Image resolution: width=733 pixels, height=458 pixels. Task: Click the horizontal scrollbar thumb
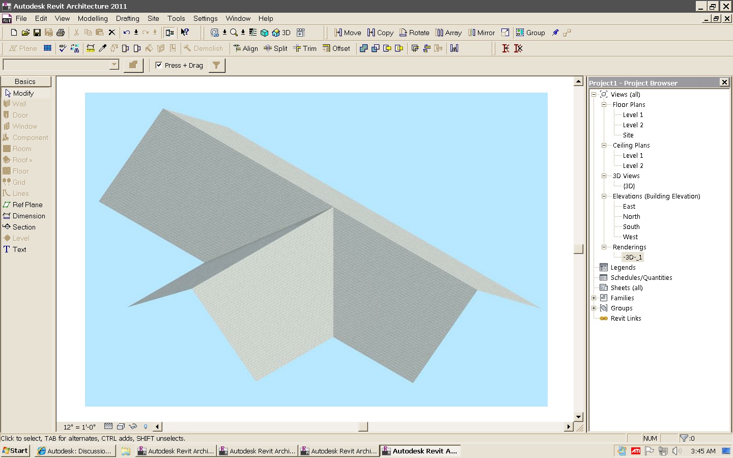click(363, 426)
